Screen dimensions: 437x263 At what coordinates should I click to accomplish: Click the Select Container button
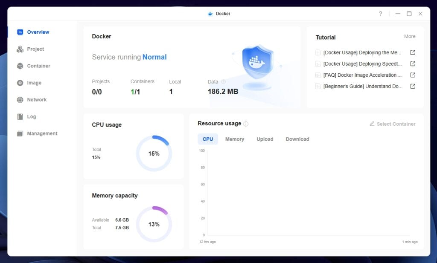click(x=392, y=124)
